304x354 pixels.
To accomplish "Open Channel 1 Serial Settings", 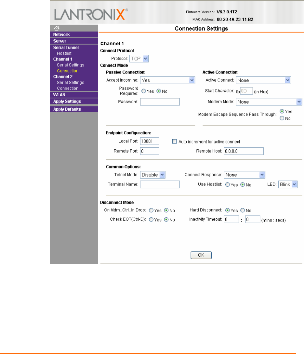I will coord(70,65).
